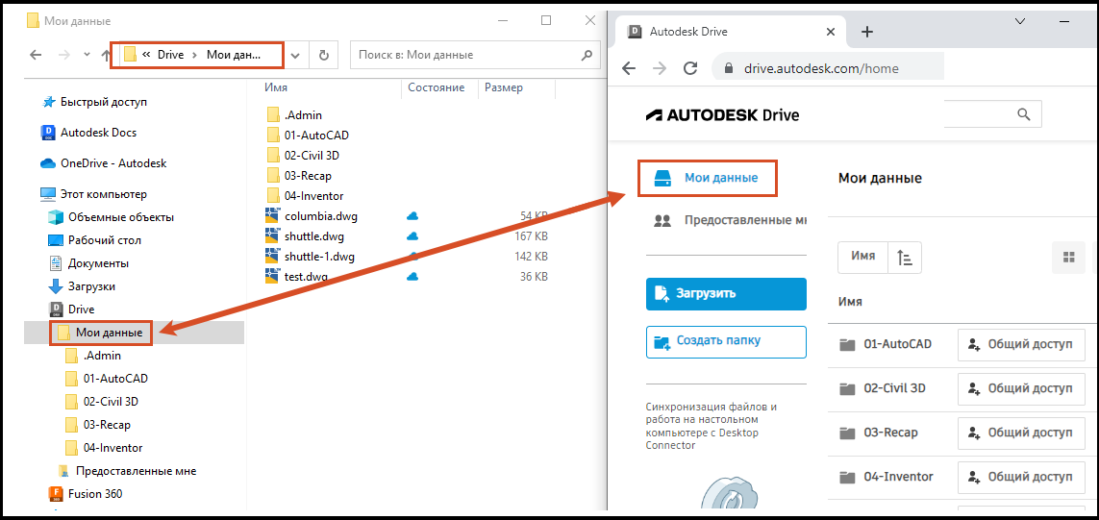Go back in File Explorer
The image size is (1099, 520).
click(x=36, y=56)
